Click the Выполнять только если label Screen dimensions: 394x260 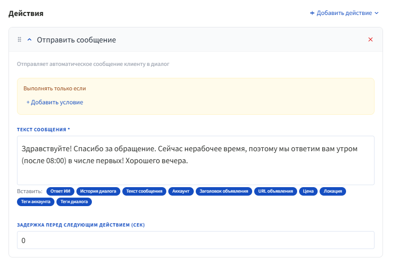click(x=54, y=88)
